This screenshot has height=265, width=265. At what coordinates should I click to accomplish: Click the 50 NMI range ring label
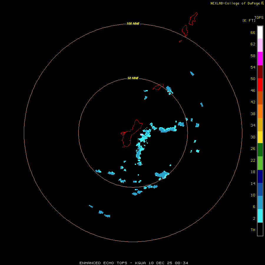[x=133, y=78]
